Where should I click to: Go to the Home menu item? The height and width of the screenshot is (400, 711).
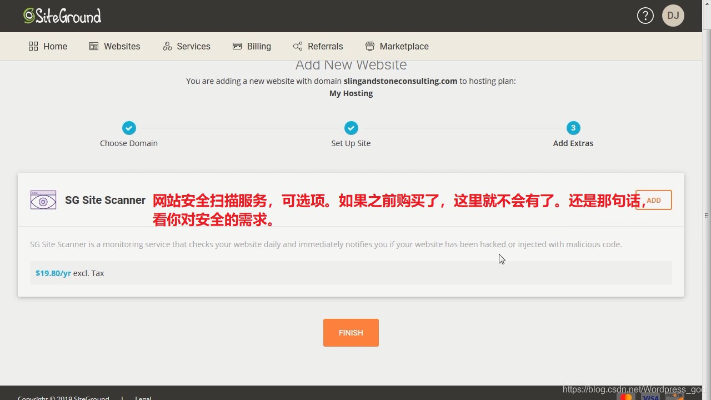(x=48, y=46)
